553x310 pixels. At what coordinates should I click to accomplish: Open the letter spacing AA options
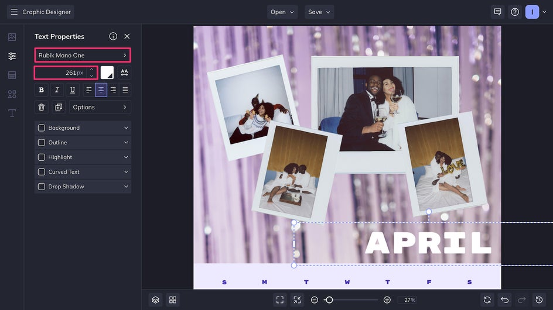pyautogui.click(x=124, y=73)
